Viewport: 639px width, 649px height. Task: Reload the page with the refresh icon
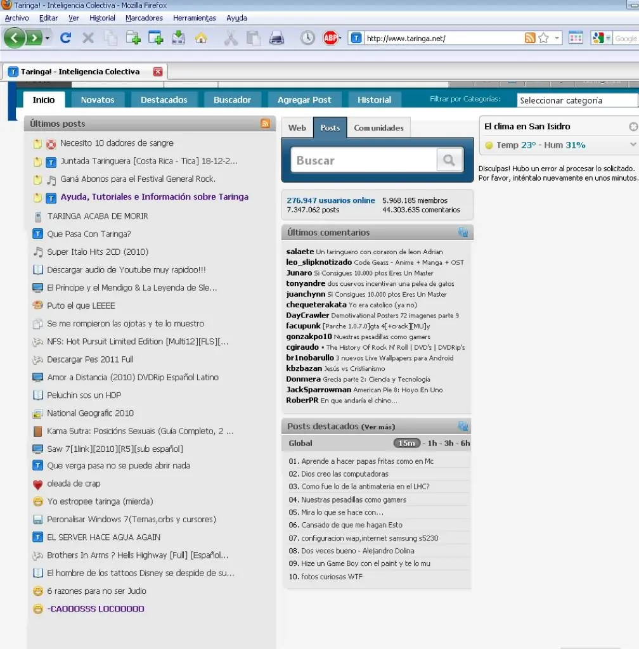point(65,38)
